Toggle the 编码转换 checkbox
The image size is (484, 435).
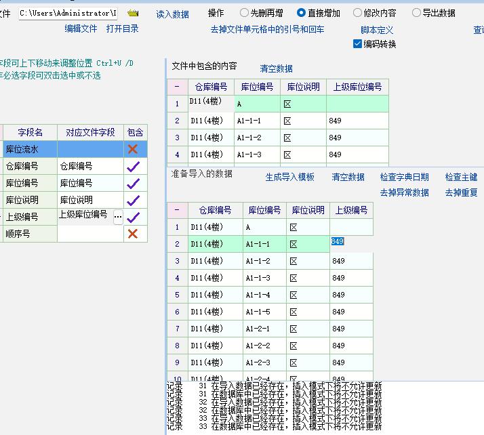(x=358, y=44)
